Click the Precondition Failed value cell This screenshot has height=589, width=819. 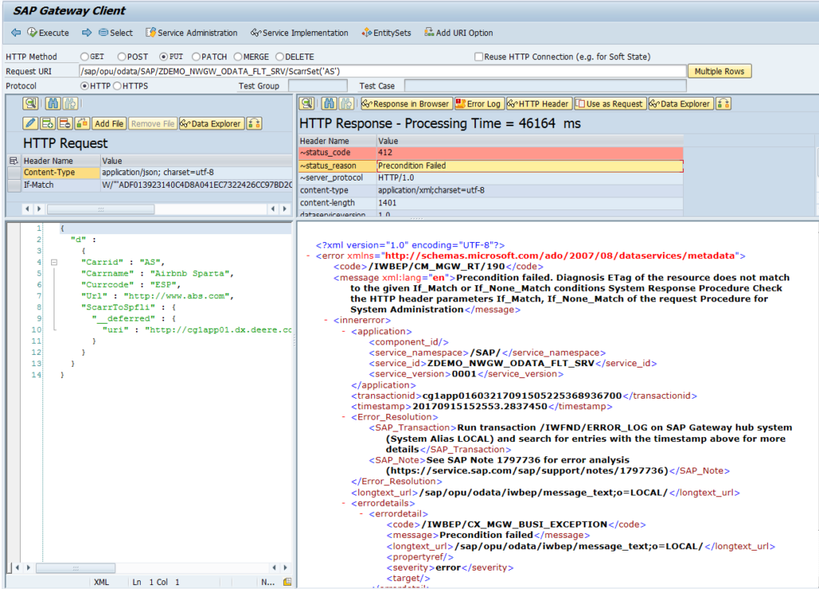[x=529, y=165]
